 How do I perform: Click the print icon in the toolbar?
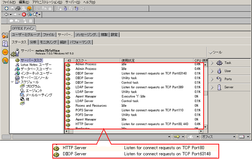pos(18,8)
